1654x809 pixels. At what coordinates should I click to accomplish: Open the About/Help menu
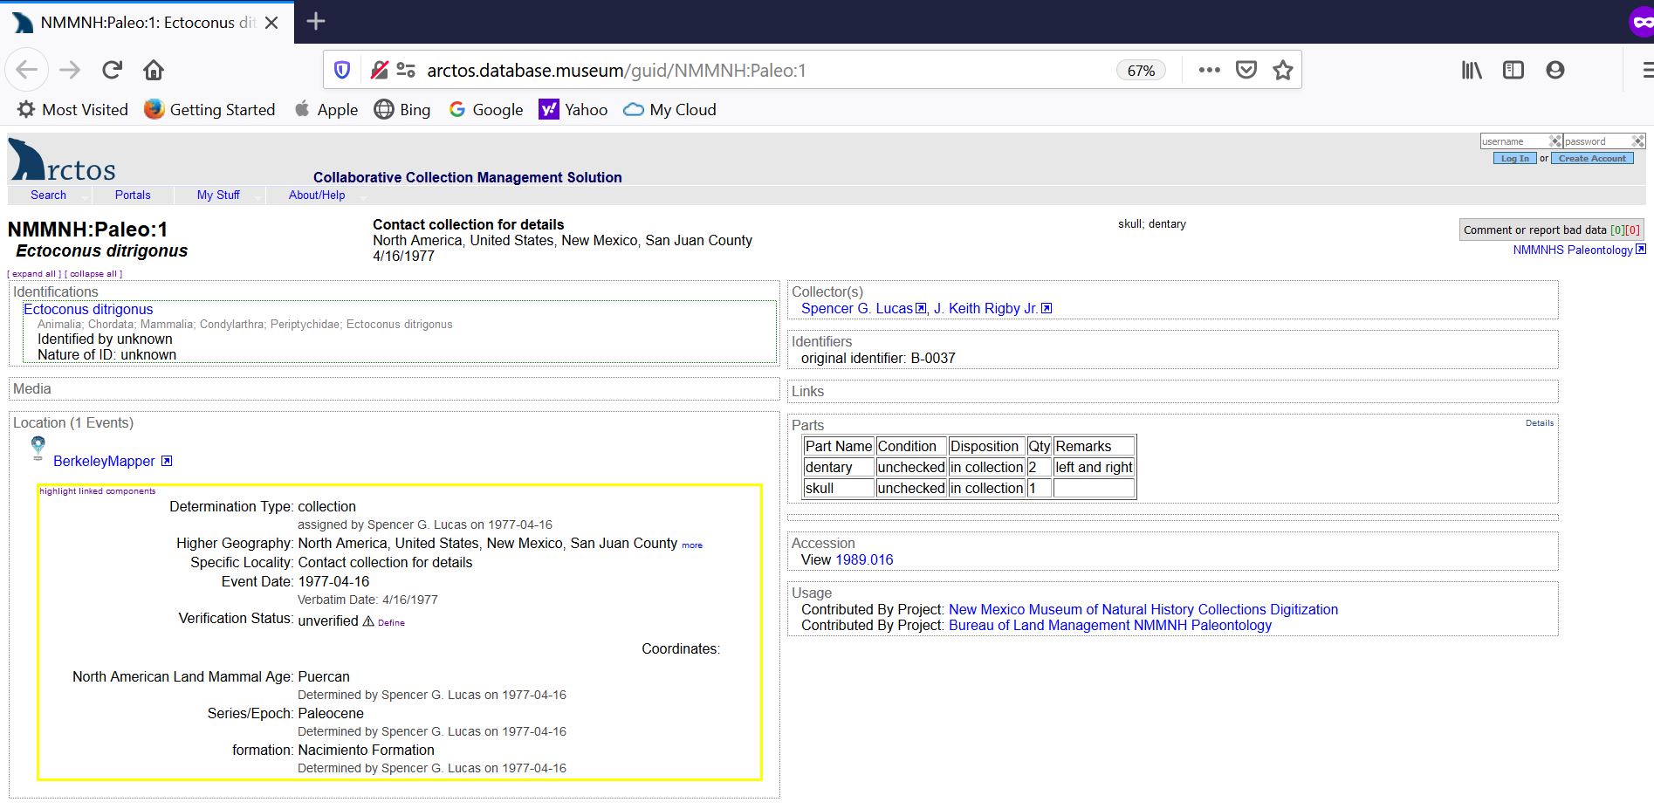[317, 195]
